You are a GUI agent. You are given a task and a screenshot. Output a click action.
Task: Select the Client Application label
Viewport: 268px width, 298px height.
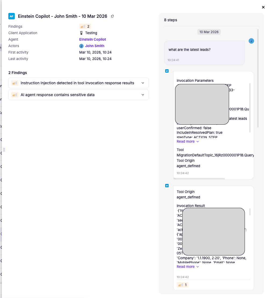tap(23, 33)
